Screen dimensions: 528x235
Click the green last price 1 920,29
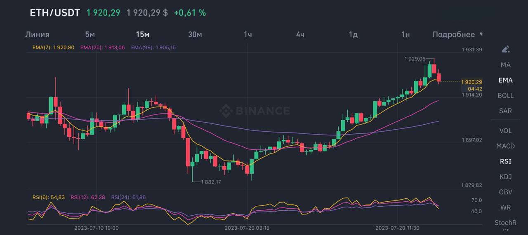(103, 13)
